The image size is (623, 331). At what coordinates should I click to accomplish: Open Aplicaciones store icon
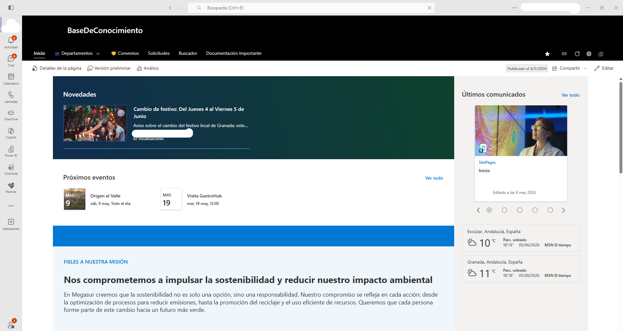click(11, 224)
